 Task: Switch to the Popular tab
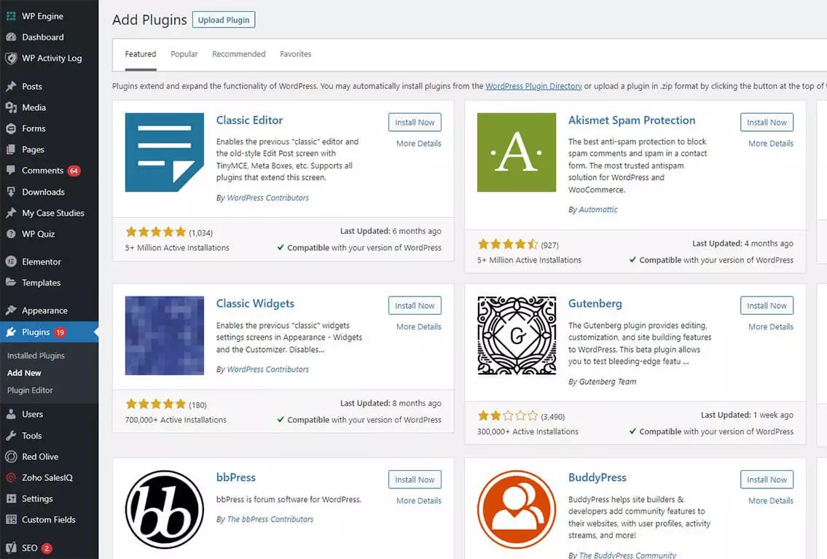click(x=184, y=55)
